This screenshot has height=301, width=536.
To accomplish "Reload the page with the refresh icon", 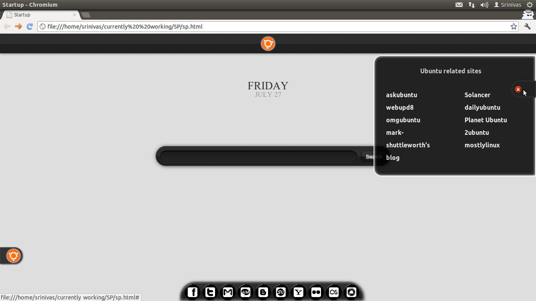I will pyautogui.click(x=29, y=26).
